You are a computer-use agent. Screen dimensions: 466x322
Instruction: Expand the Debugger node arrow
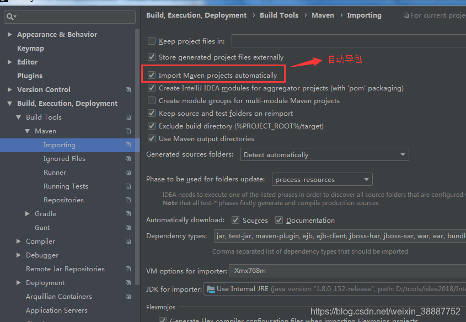[18, 255]
